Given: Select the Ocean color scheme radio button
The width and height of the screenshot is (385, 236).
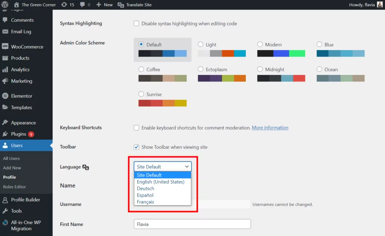Looking at the screenshot, I should pos(320,69).
